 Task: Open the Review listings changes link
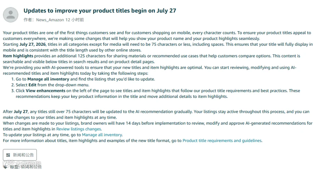(x=79, y=129)
